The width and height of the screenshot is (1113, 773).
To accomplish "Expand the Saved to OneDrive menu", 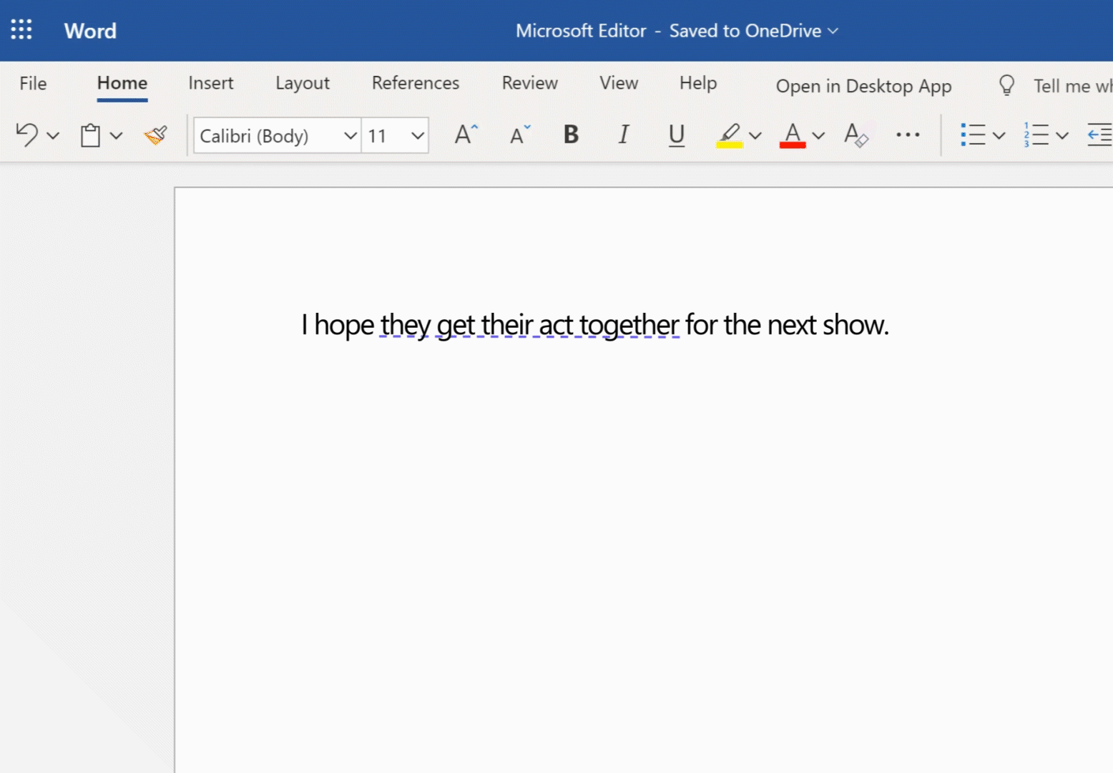I will pos(832,31).
